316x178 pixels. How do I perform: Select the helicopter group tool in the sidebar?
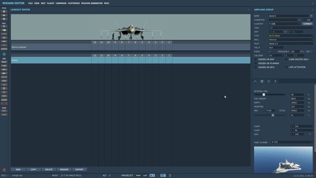4,66
